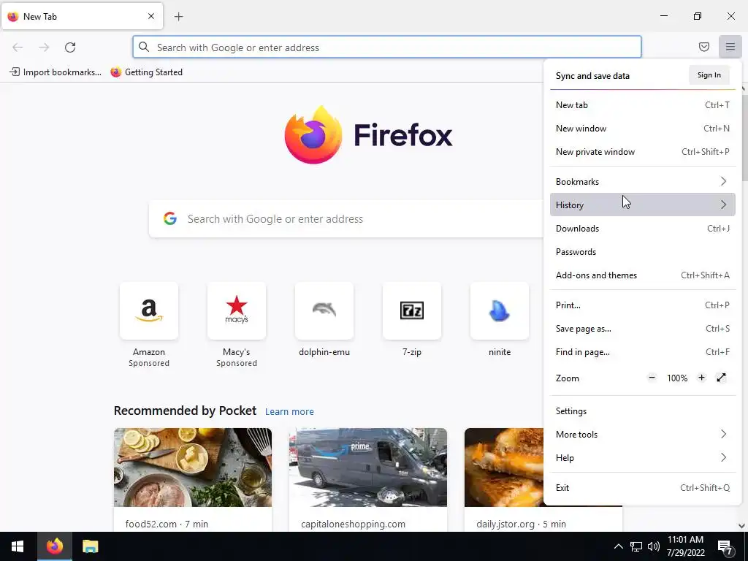
Task: Open Settings from the menu
Action: pyautogui.click(x=643, y=411)
